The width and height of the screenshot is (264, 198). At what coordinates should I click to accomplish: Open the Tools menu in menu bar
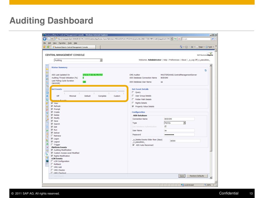click(x=70, y=43)
